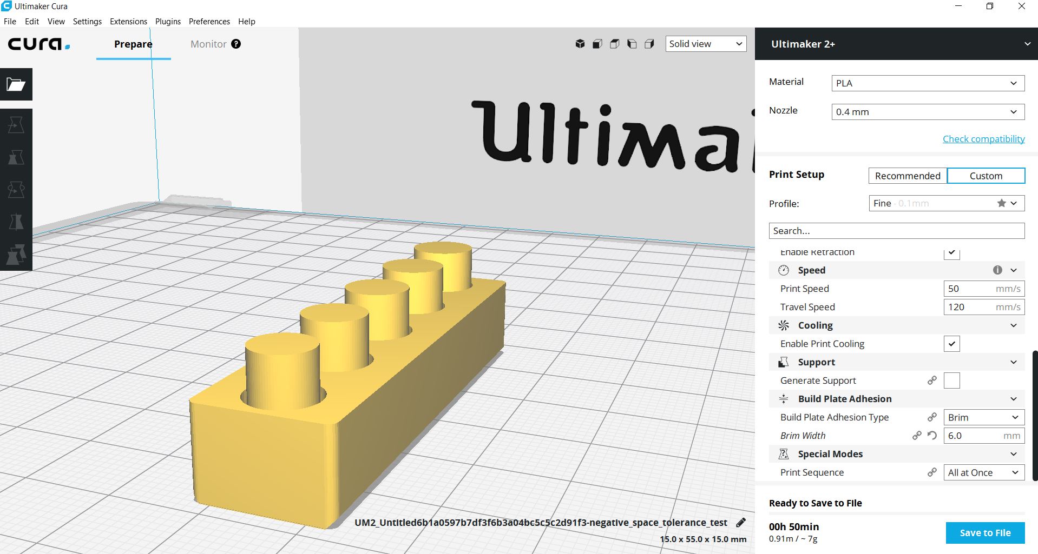Click the Travel Speed value field

pyautogui.click(x=984, y=307)
